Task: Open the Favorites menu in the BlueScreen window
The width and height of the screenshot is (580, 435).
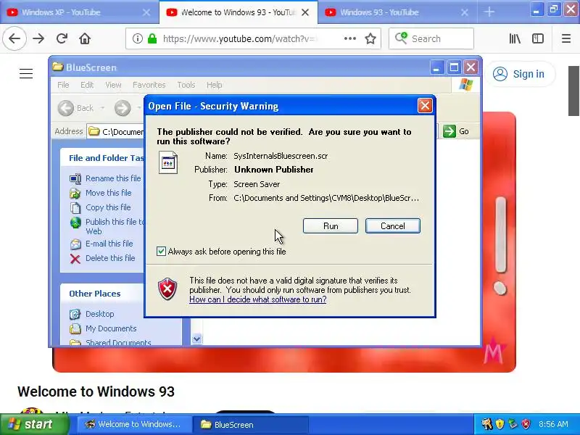Action: coord(149,85)
